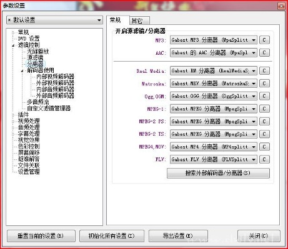The width and height of the screenshot is (288, 249).
Task: Select 视频处理 in the tree
Action: [x=29, y=121]
